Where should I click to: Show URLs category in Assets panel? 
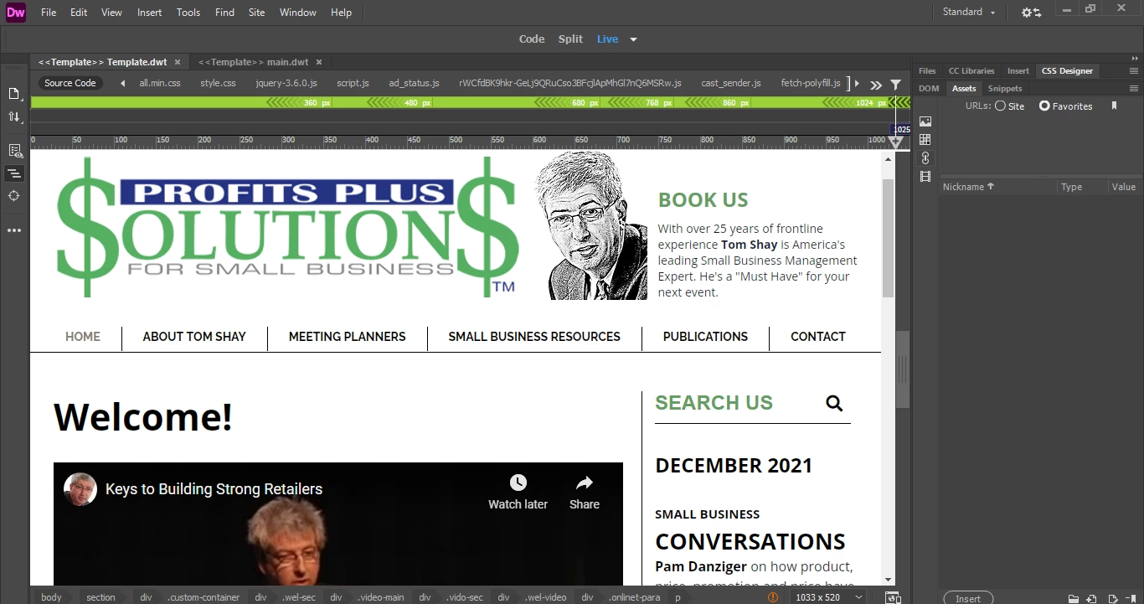(925, 158)
